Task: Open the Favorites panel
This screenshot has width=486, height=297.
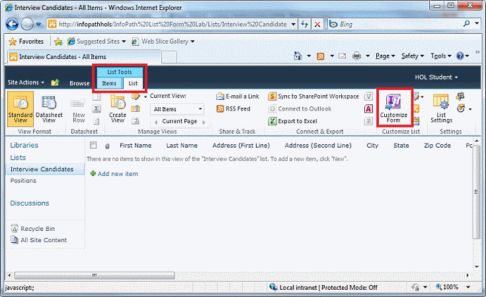Action: click(26, 42)
